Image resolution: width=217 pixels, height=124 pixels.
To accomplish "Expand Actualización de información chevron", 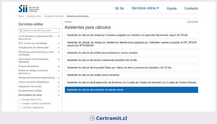I will (x=59, y=48).
